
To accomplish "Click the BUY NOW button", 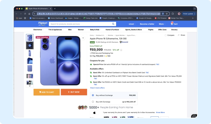I will click(74, 92).
